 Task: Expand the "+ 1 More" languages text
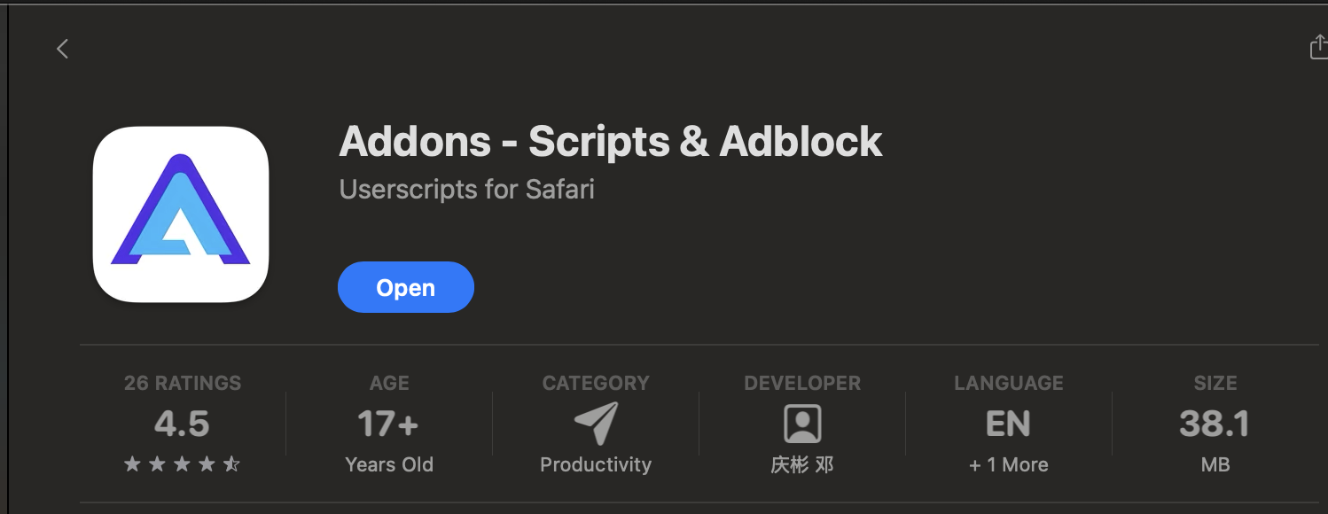coord(1008,464)
